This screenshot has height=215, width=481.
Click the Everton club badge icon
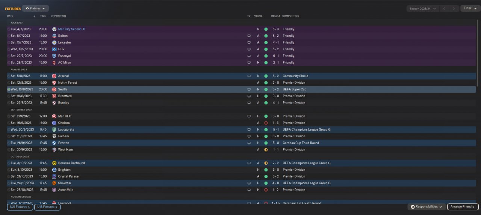click(54, 143)
